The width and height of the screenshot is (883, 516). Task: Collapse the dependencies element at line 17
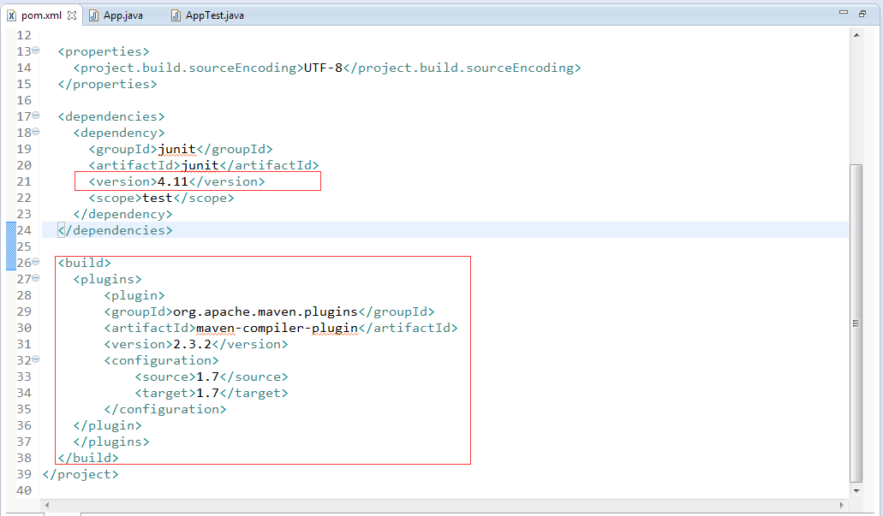36,116
